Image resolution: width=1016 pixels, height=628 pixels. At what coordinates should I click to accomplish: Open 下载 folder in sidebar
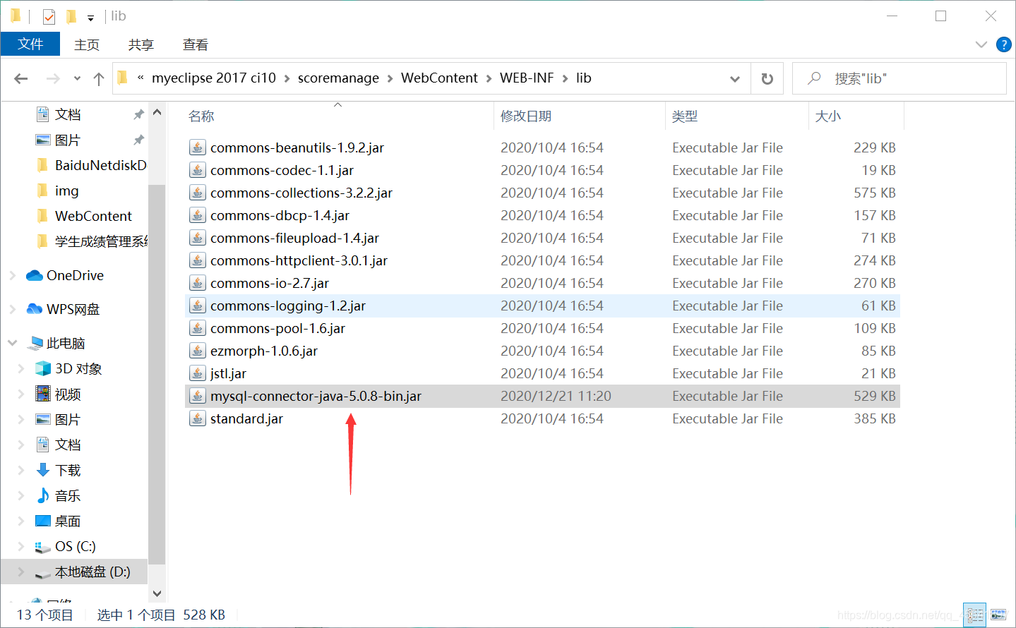[x=68, y=470]
